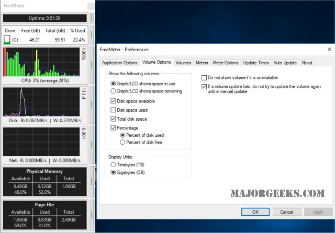Click the 22.4% used value
335x233 pixels.
pos(79,40)
